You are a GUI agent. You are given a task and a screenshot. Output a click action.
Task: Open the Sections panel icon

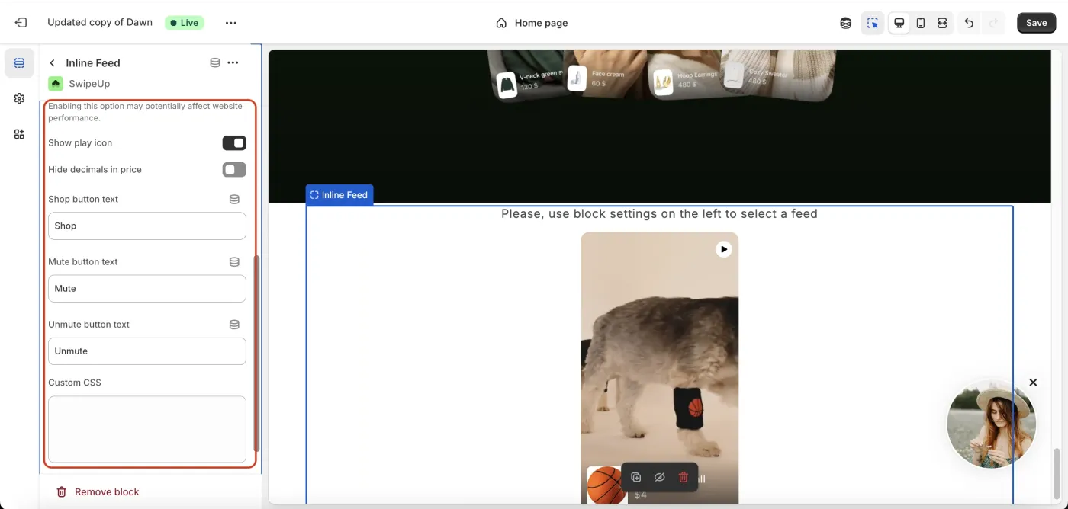[x=19, y=63]
